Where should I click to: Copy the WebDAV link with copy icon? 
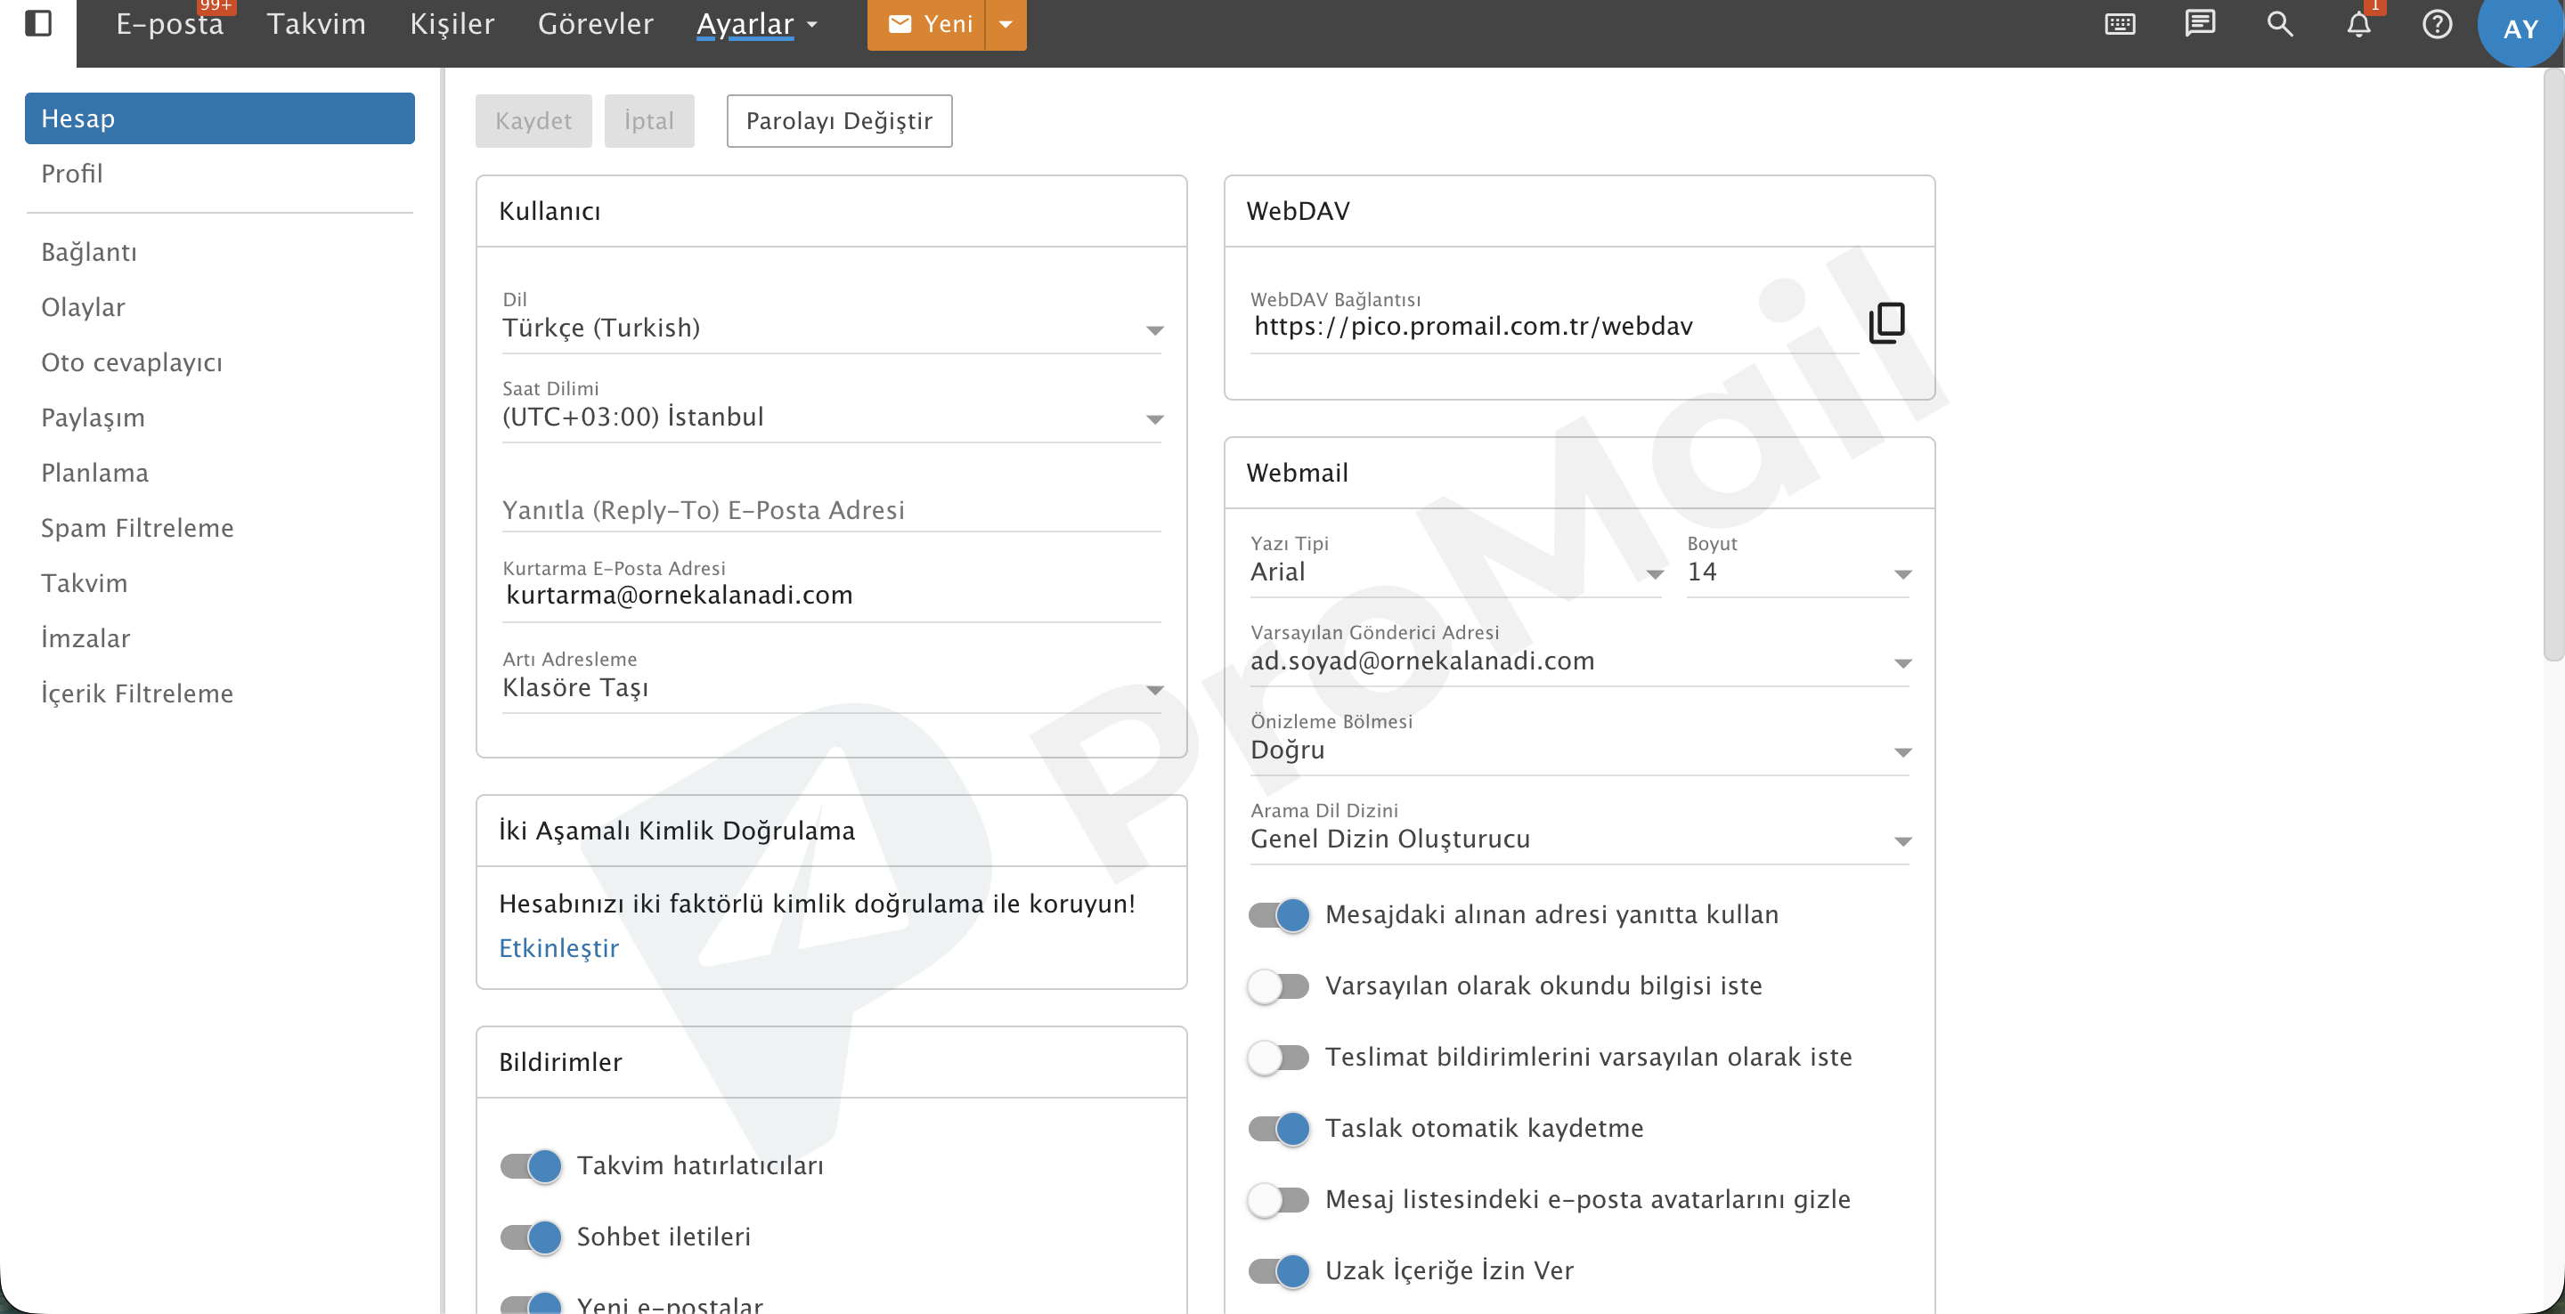pyautogui.click(x=1886, y=322)
